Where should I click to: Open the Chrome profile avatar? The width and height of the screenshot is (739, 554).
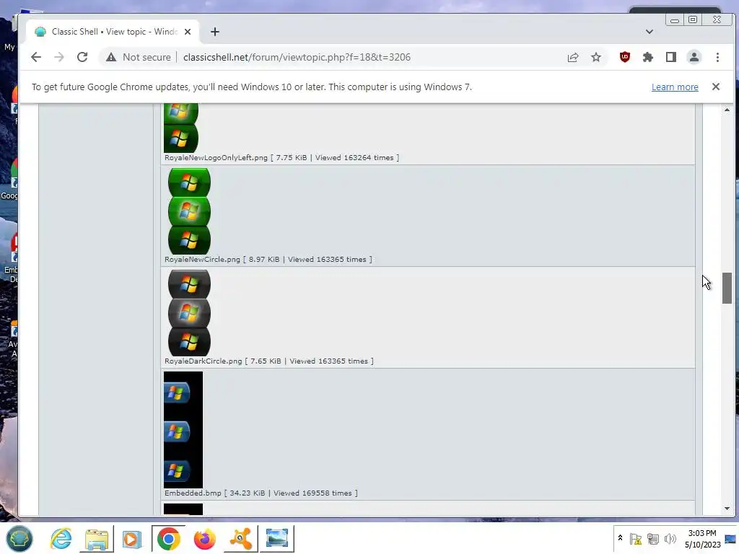point(694,58)
